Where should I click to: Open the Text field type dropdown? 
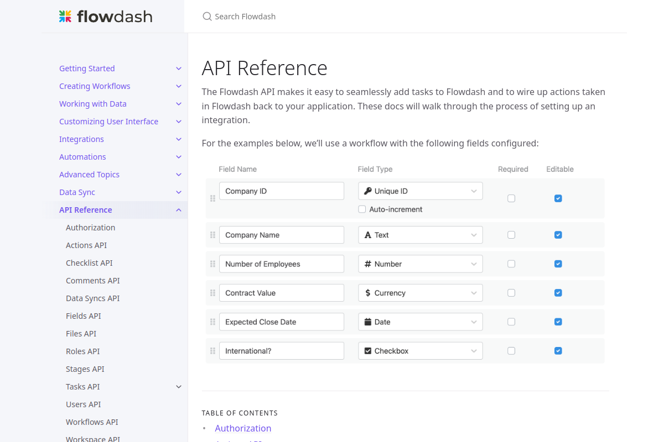421,235
